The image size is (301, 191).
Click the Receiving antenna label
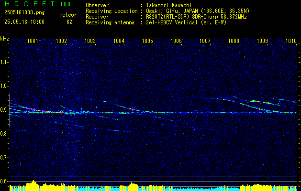[110, 22]
